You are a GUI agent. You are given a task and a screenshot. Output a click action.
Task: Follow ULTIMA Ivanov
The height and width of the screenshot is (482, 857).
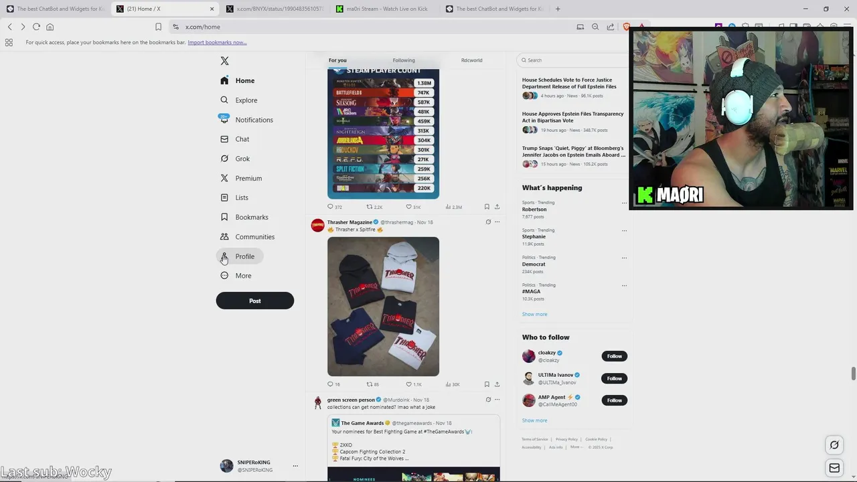(x=614, y=378)
